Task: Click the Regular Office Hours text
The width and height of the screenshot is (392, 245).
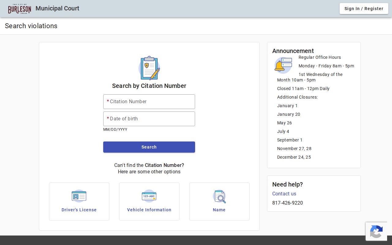Action: click(320, 57)
